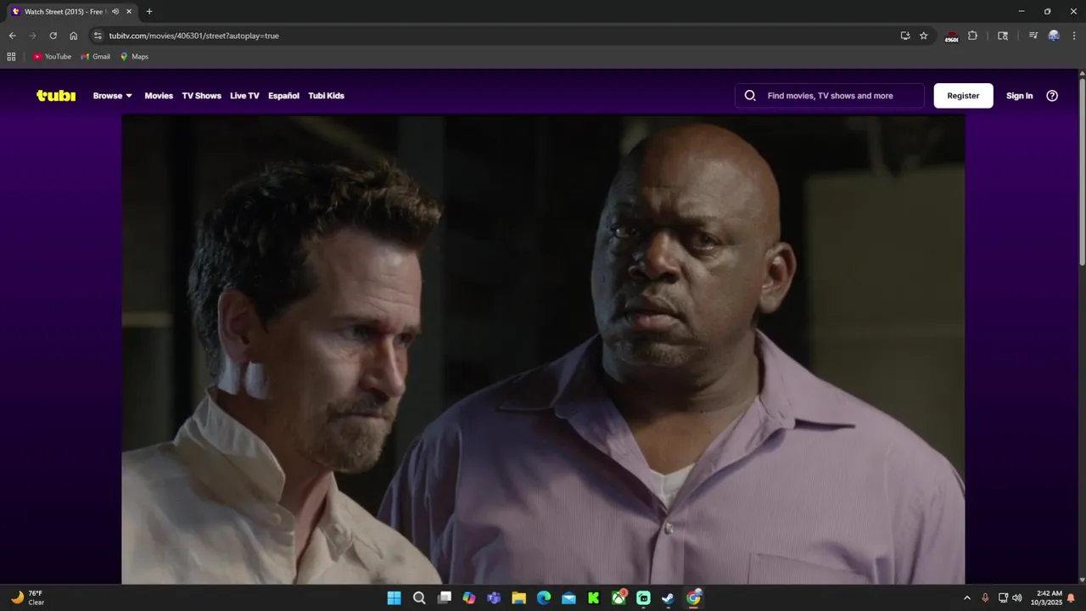This screenshot has height=611, width=1086.
Task: Open Tubi Kids
Action: (x=326, y=96)
